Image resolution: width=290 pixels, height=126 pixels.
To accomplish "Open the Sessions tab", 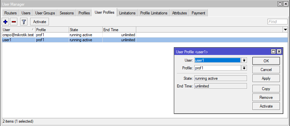I will [66, 13].
